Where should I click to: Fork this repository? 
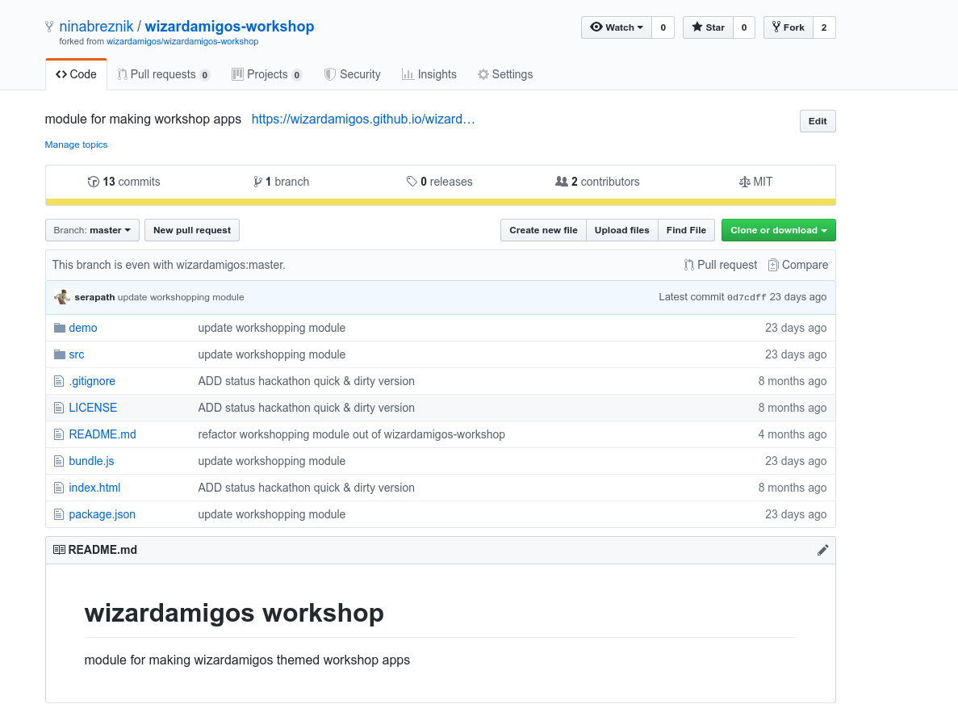click(x=789, y=27)
